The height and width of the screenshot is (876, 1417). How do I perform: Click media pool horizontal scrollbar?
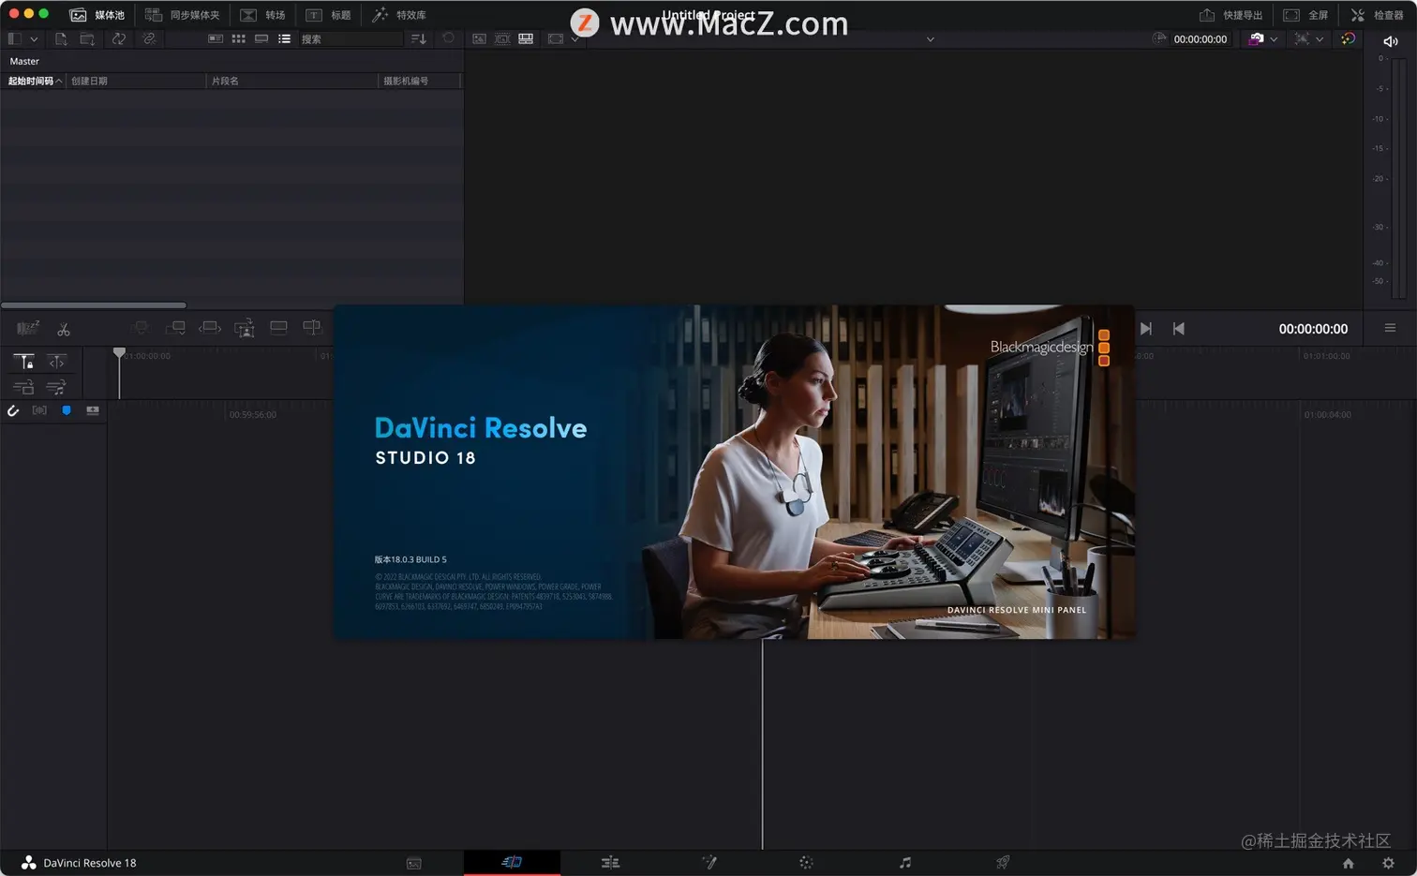94,305
